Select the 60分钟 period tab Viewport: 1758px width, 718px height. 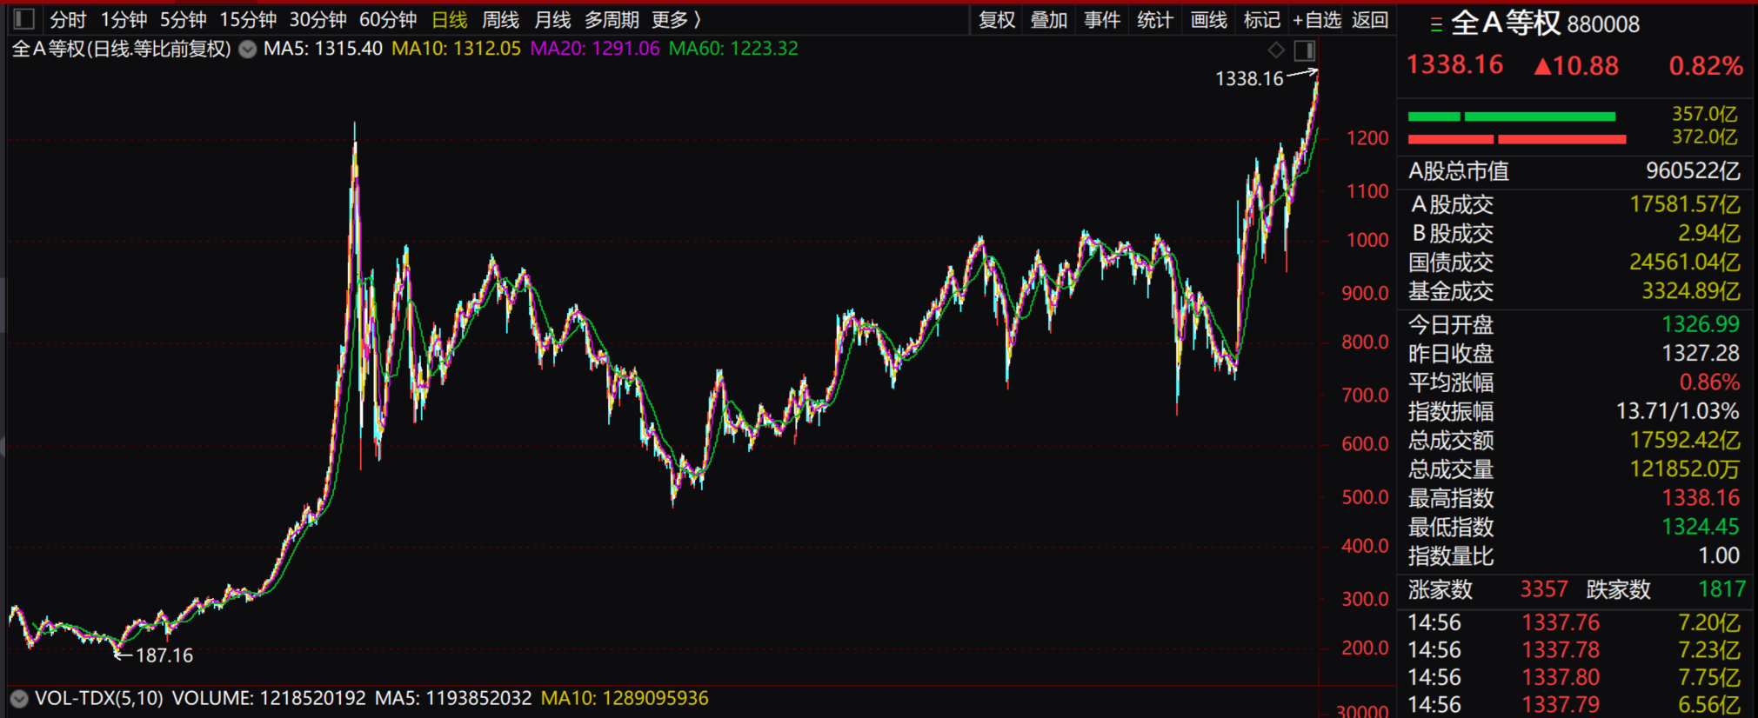tap(388, 19)
